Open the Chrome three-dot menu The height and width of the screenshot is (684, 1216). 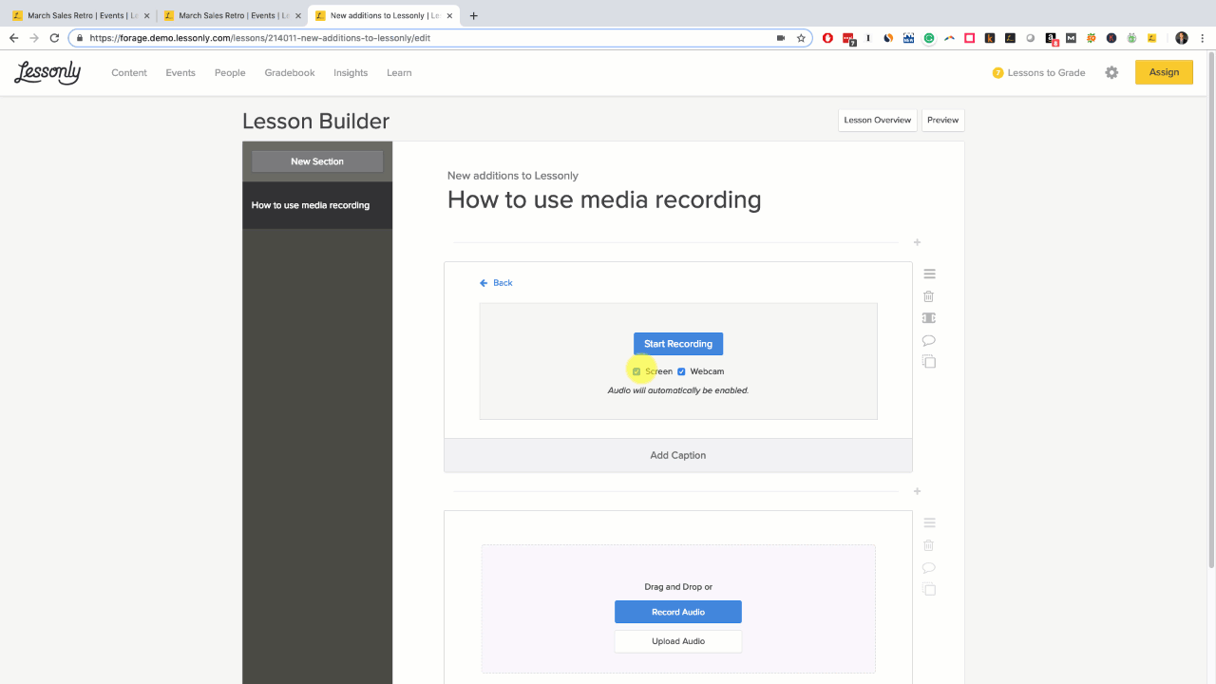[1203, 38]
